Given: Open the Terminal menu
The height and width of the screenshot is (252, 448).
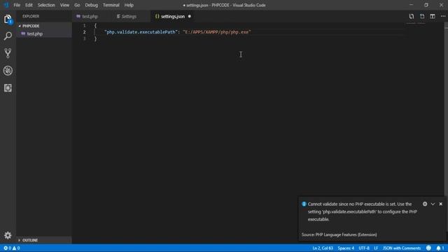Looking at the screenshot, I should pos(111,5).
